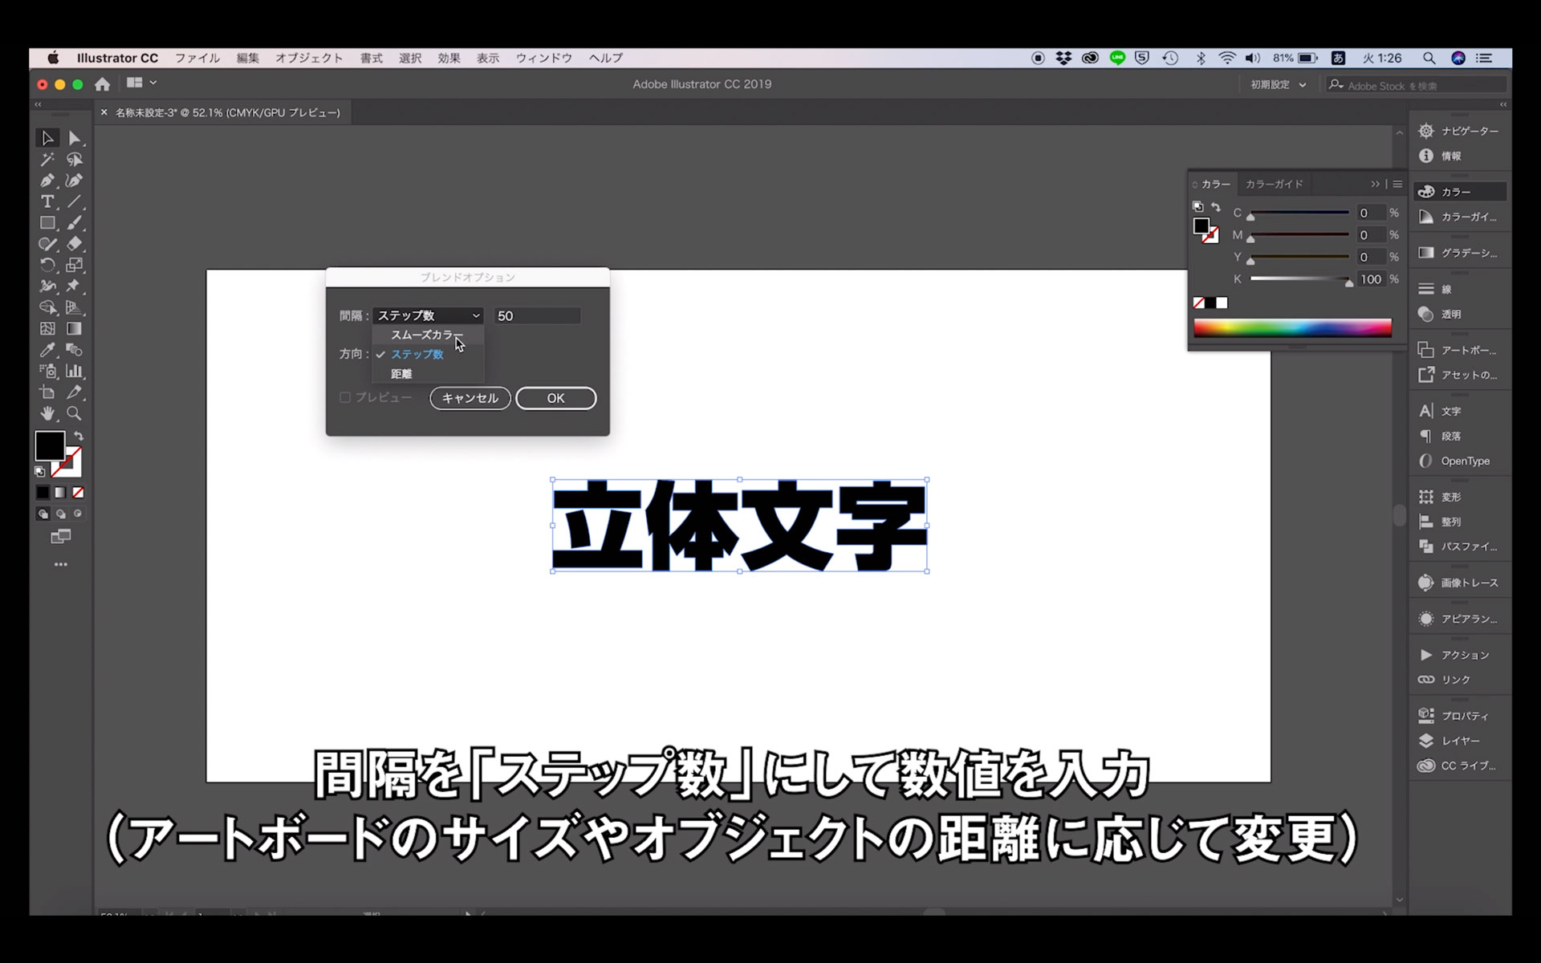Select the Eyedropper tool
Viewport: 1541px width, 963px height.
point(47,350)
